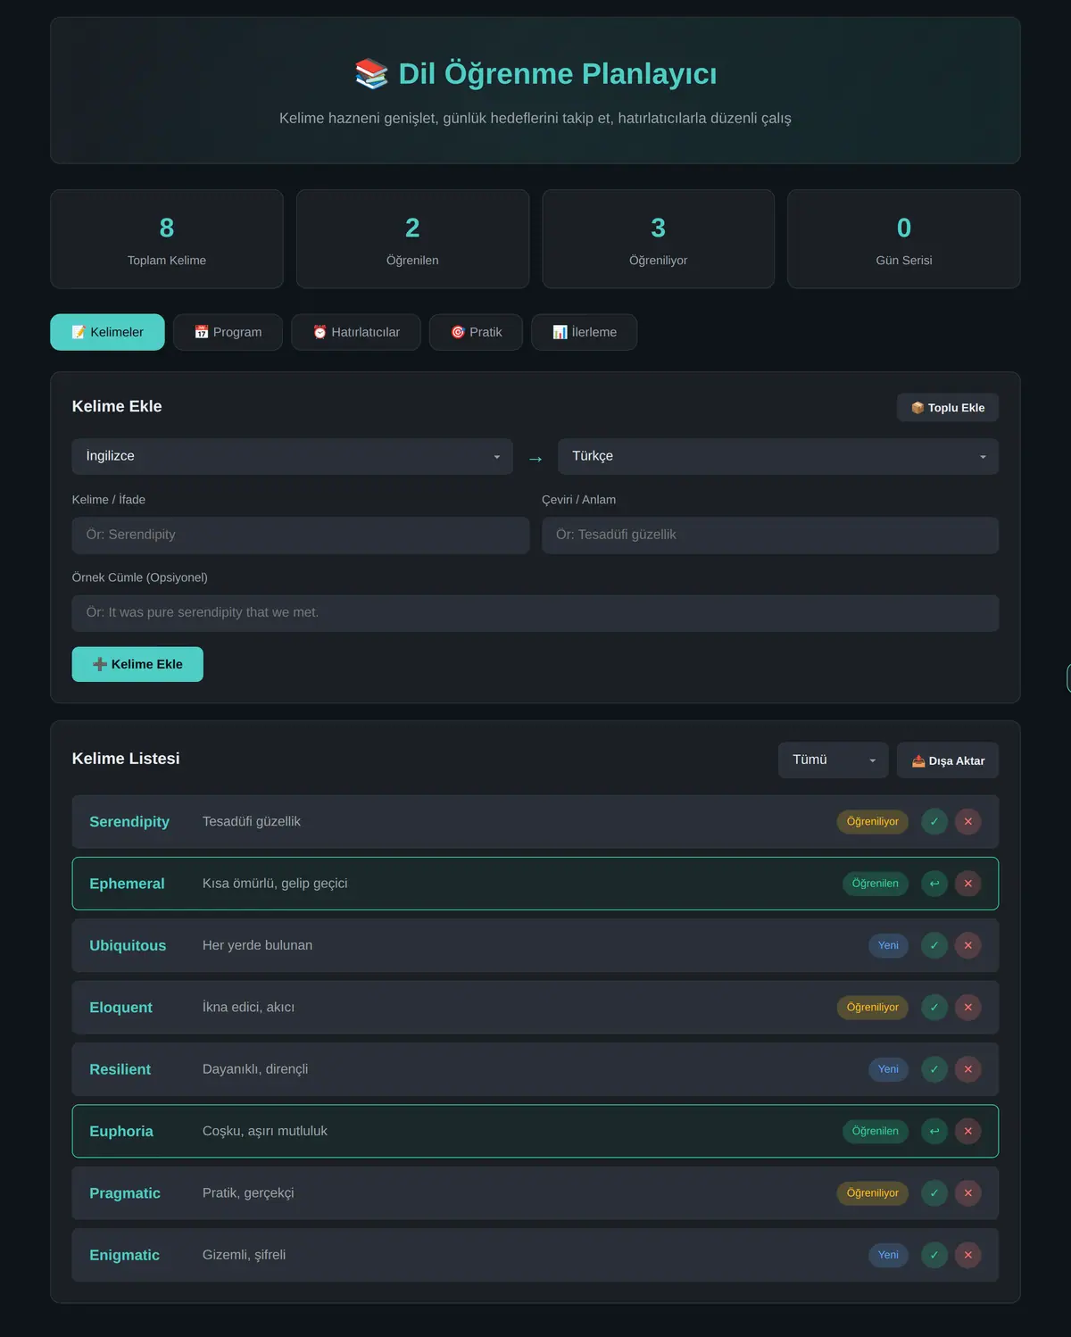Image resolution: width=1071 pixels, height=1337 pixels.
Task: Click the Gün Serisi stat card
Action: point(904,239)
